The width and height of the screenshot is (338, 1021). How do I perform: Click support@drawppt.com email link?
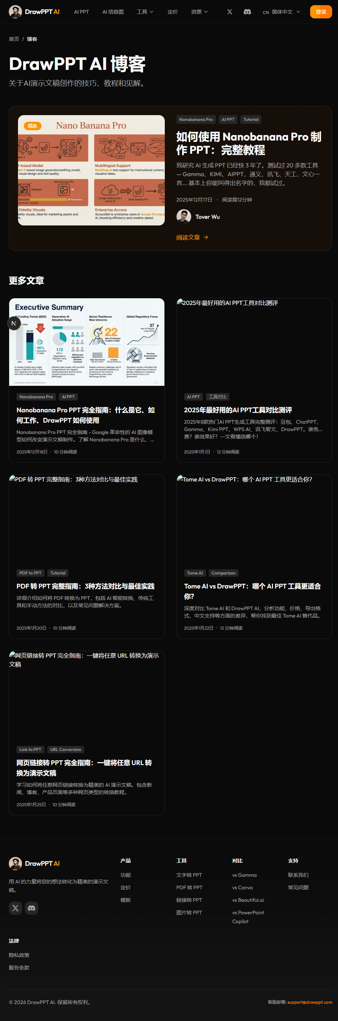tap(309, 1002)
